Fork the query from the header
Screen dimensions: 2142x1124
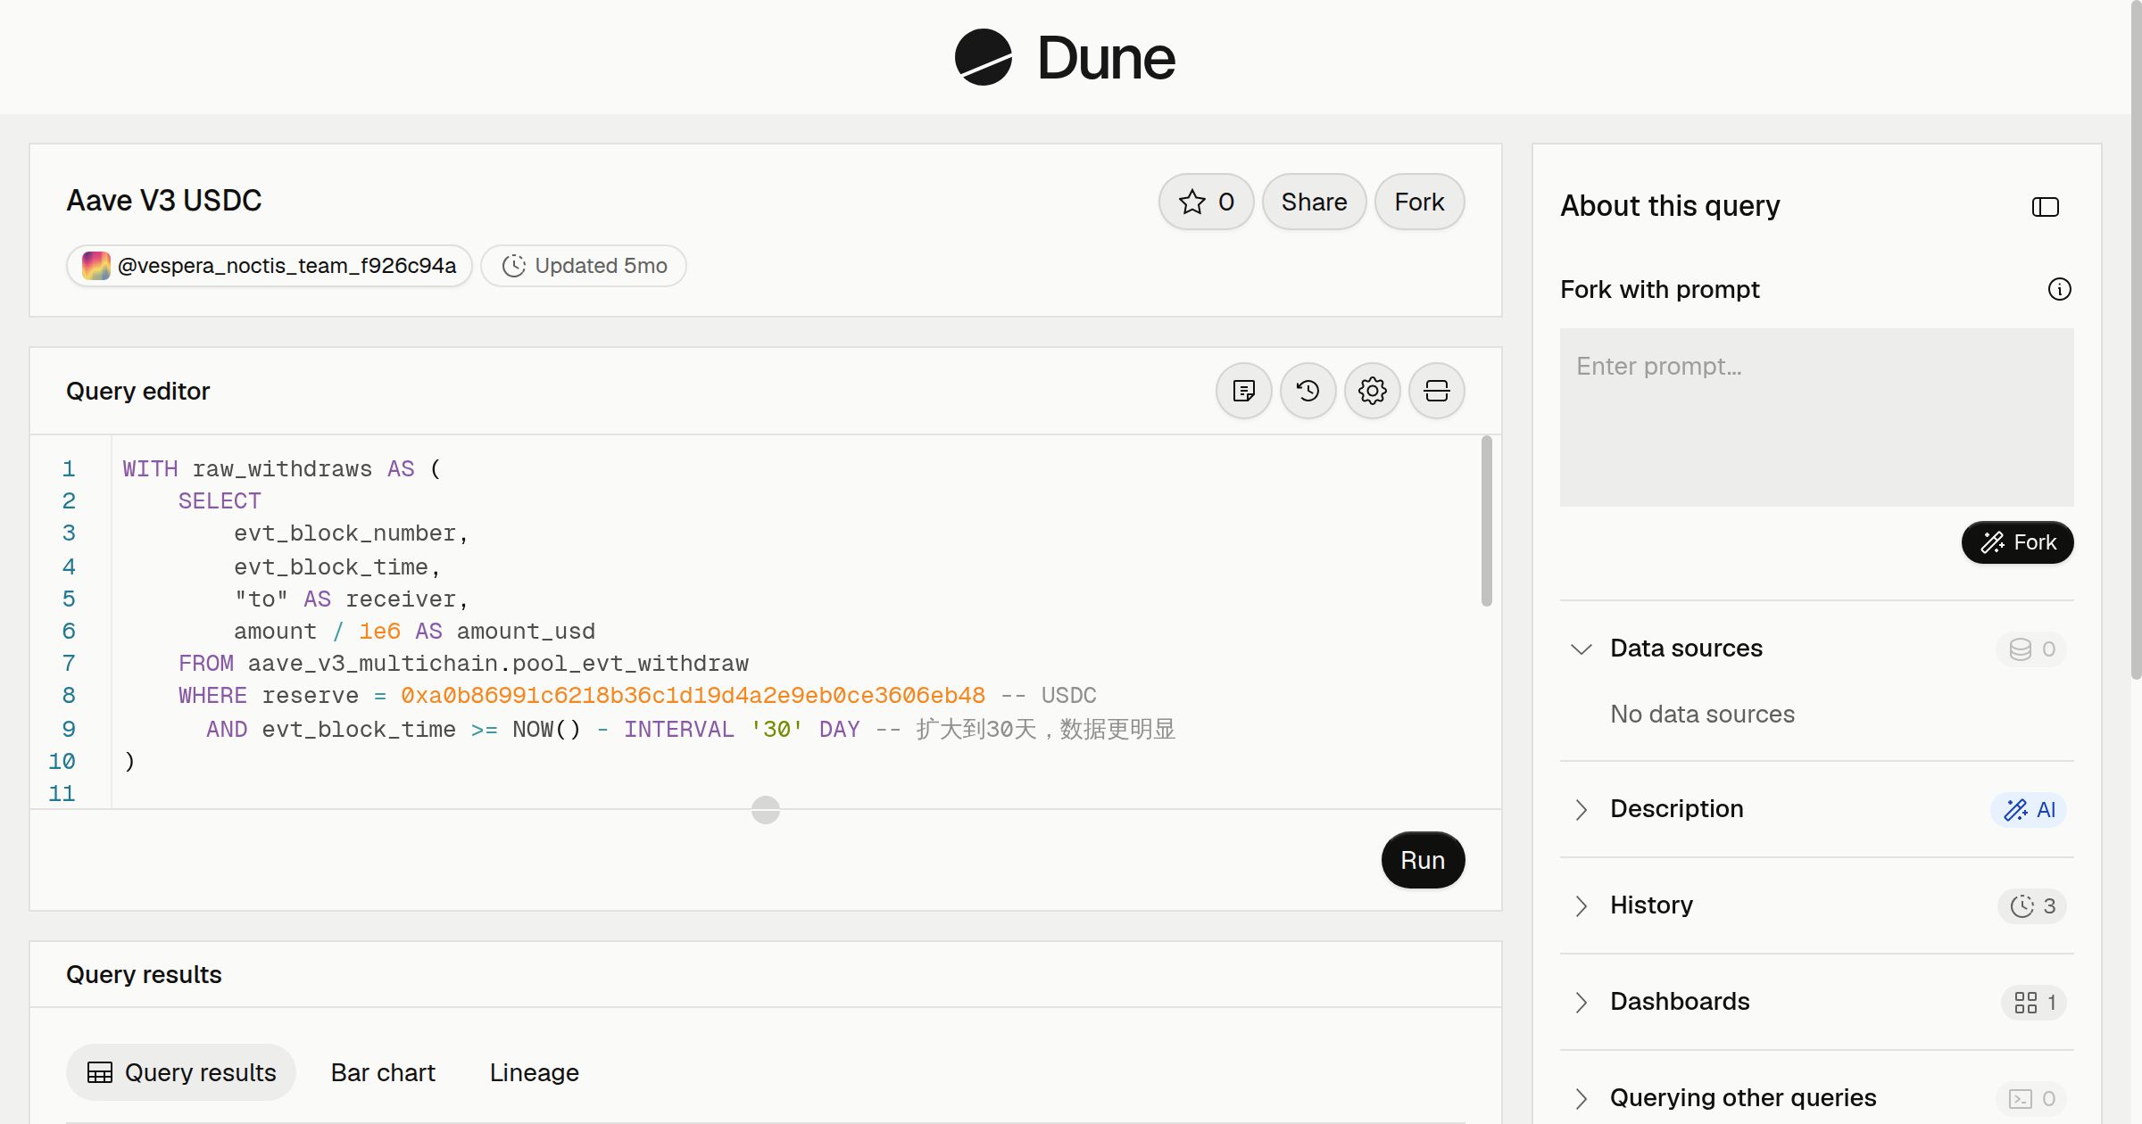click(1419, 202)
